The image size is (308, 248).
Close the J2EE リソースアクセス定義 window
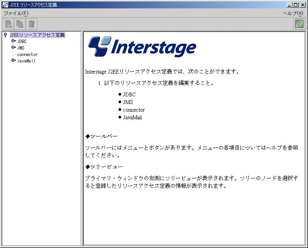coord(303,5)
